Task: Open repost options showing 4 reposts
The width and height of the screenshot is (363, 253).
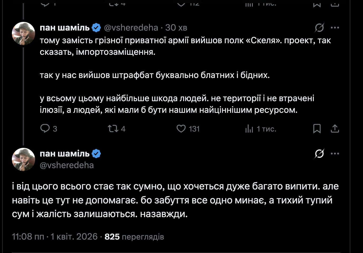Action: (x=113, y=129)
